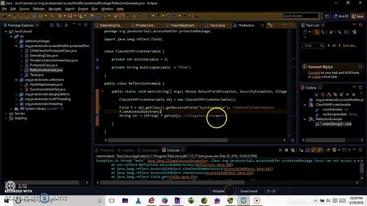Switch to the Declaration tab

pos(149,150)
